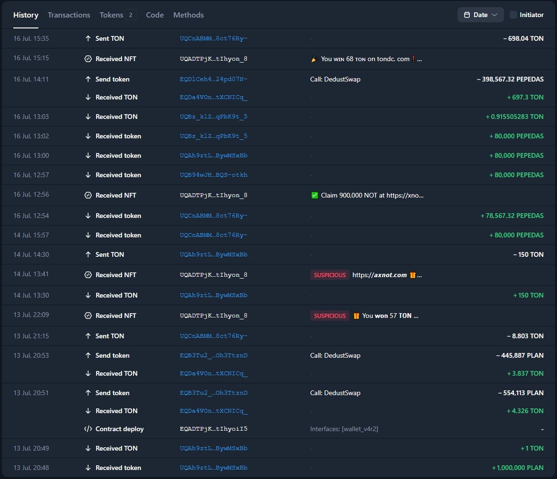
Task: Open address EQD1Ceh4…24pd07N-
Action: (x=214, y=79)
